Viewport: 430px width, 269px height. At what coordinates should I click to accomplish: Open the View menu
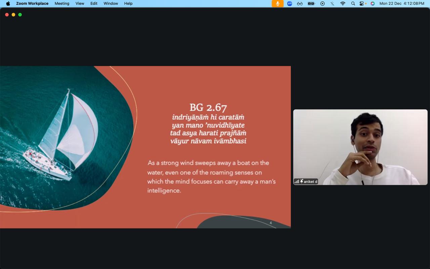pyautogui.click(x=80, y=3)
